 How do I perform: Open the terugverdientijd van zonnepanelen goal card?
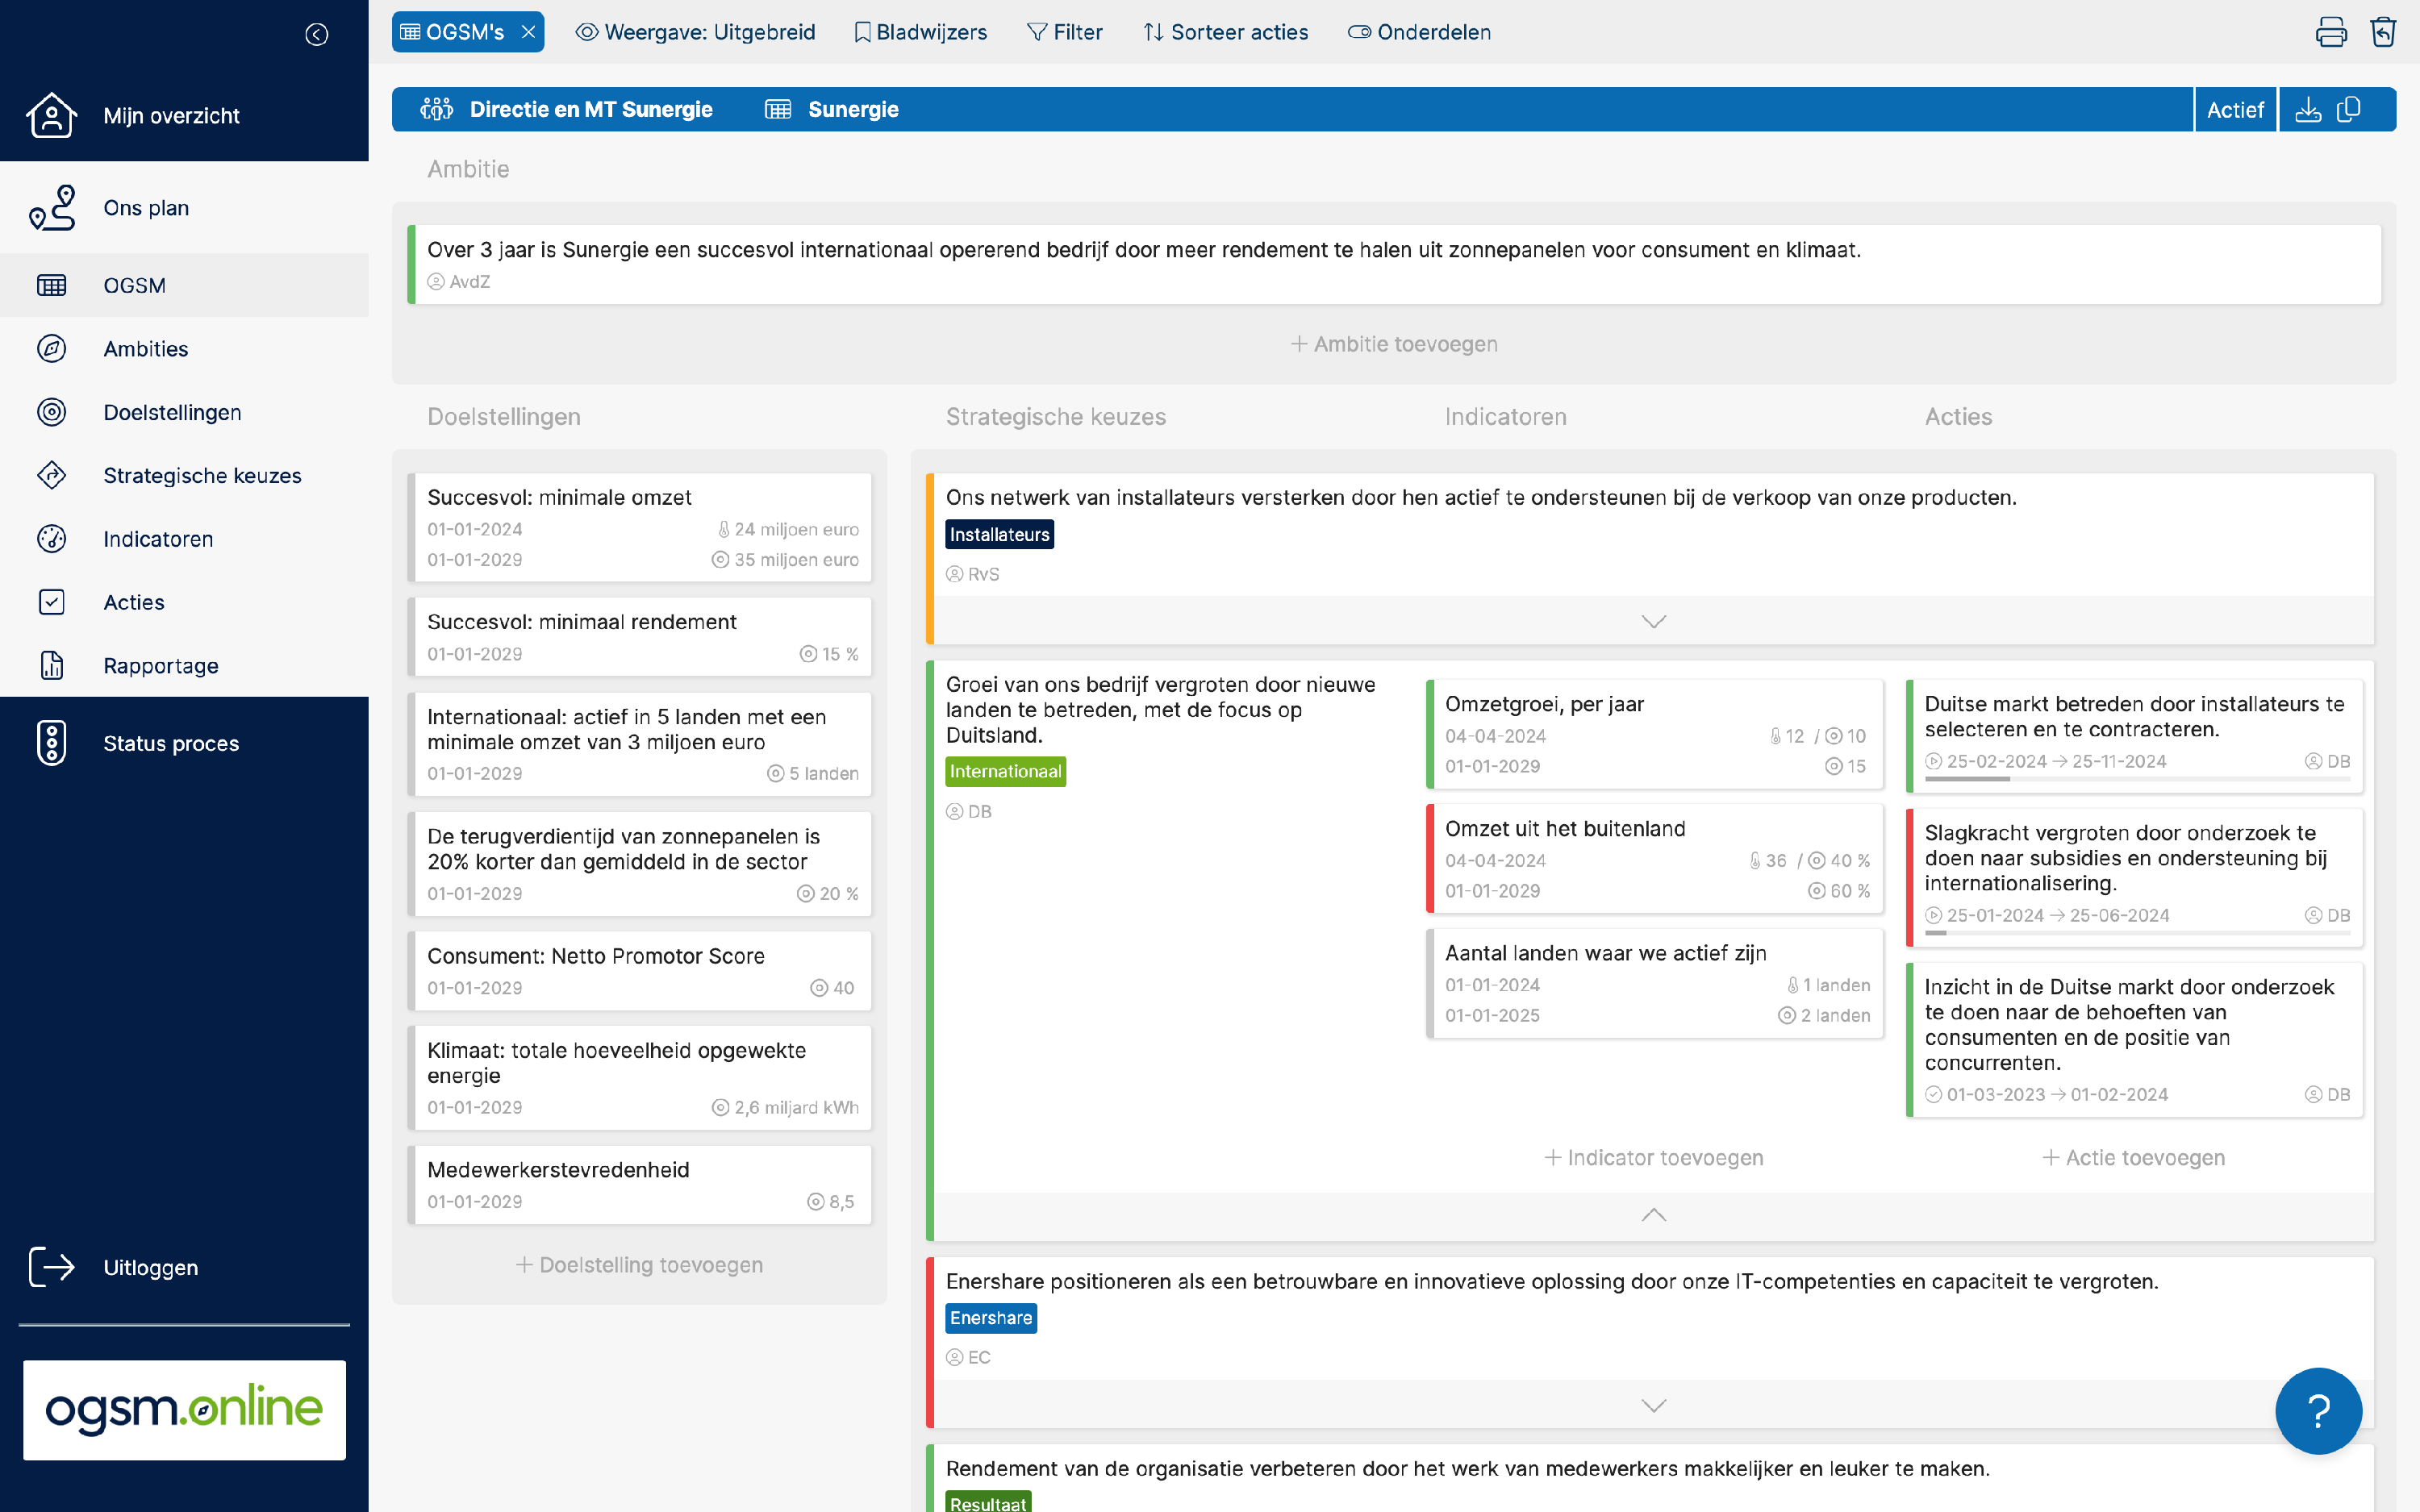(639, 863)
